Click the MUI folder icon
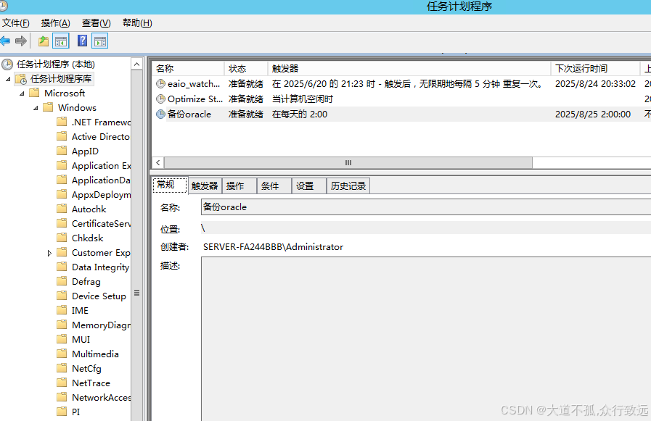 [62, 339]
